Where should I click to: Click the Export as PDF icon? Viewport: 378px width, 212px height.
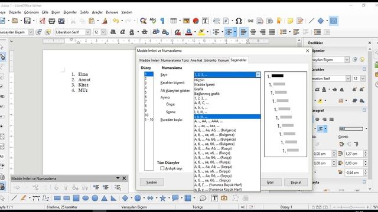tap(42, 21)
